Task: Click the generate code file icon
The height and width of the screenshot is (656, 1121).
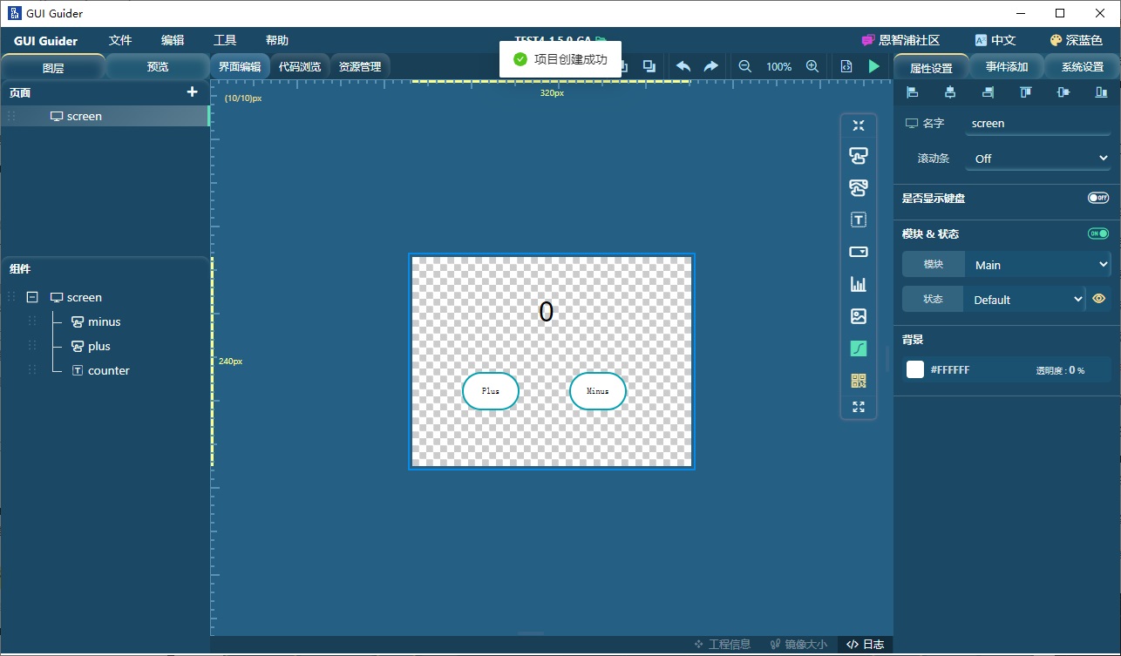Action: click(846, 66)
